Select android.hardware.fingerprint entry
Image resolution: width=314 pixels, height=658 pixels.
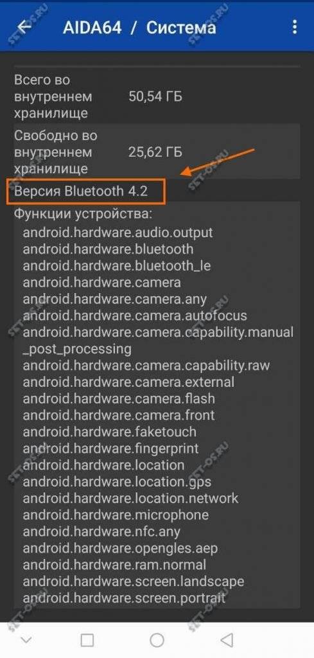click(110, 449)
